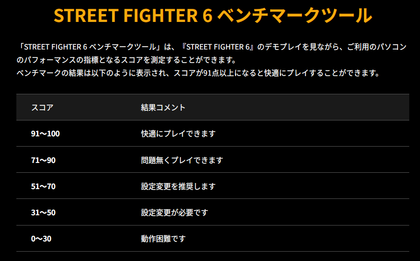This screenshot has width=420, height=261.
Task: Click the 91〜100 score cell
Action: click(45, 134)
